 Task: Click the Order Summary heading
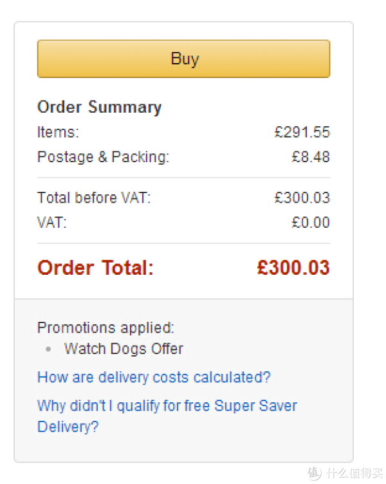pyautogui.click(x=99, y=107)
